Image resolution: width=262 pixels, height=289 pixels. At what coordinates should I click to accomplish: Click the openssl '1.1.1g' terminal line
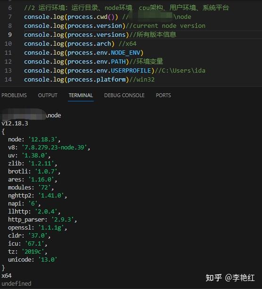point(38,228)
